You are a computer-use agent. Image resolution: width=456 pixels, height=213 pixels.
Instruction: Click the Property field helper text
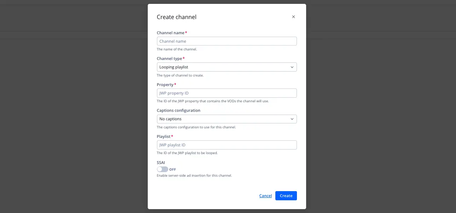point(213,101)
